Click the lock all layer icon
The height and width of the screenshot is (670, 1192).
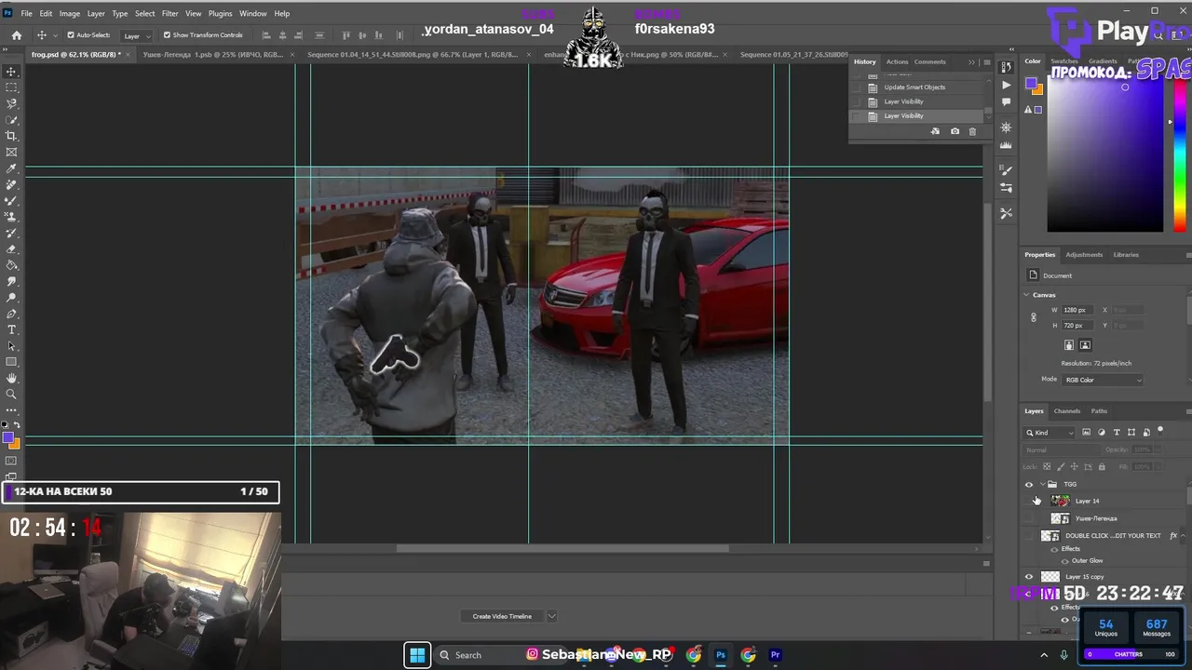(x=1102, y=466)
